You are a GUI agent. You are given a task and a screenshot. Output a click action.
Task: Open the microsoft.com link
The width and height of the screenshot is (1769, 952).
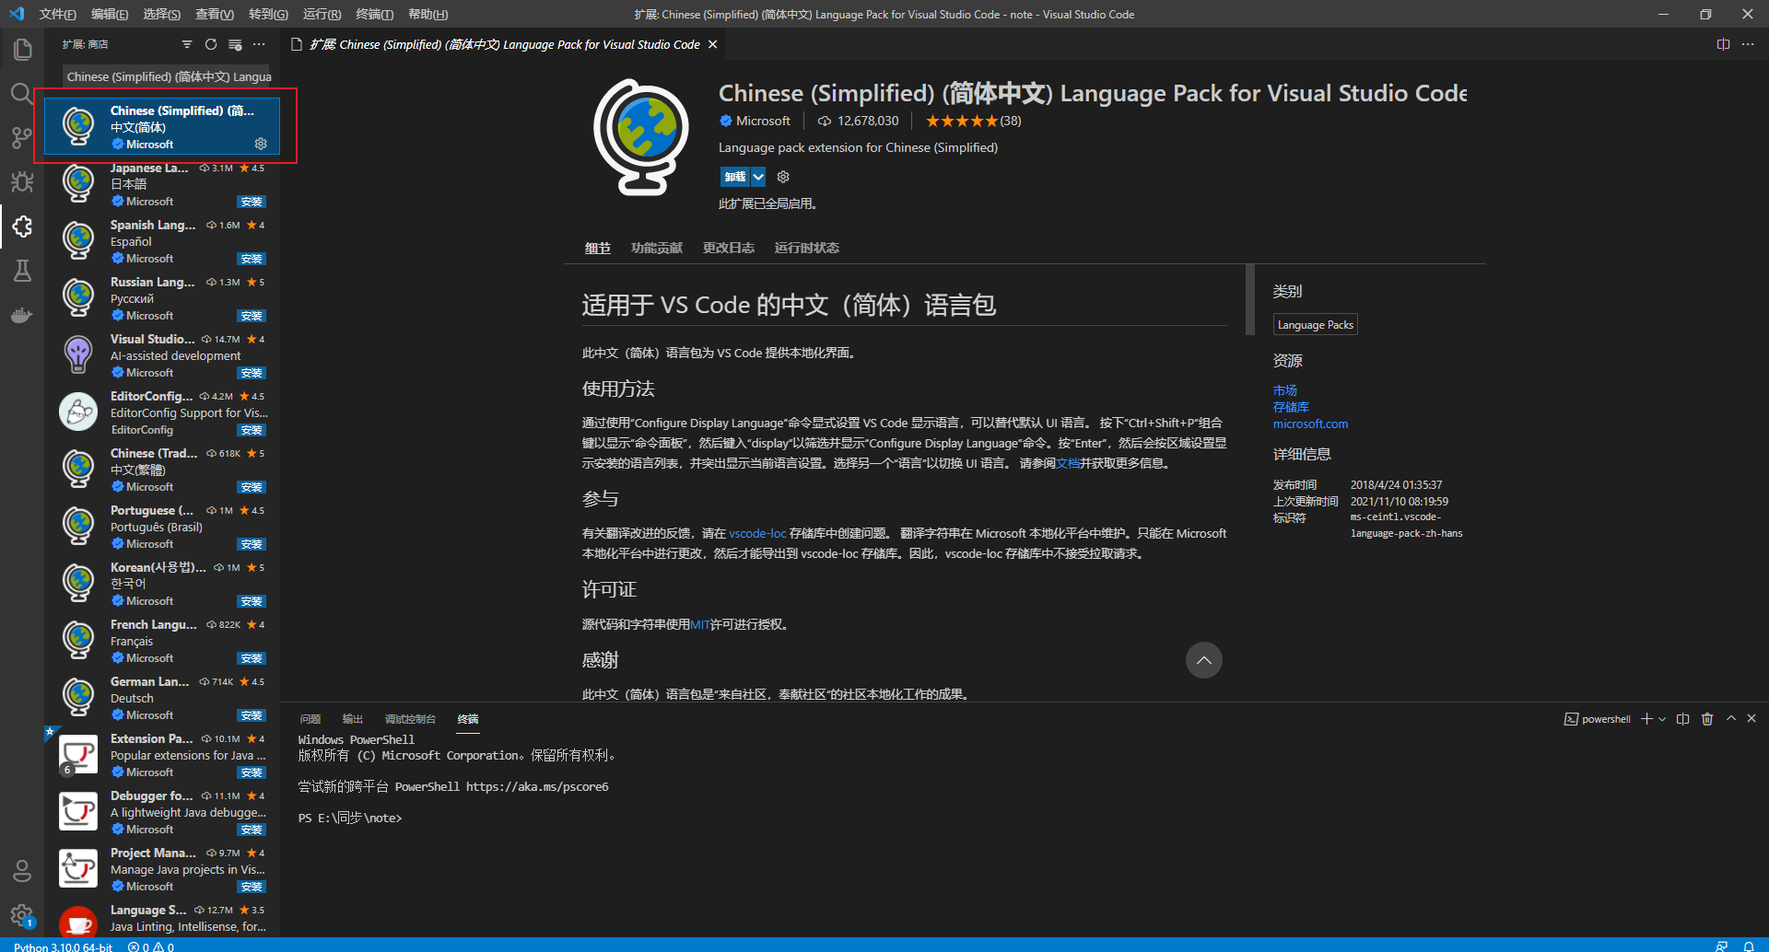coord(1310,424)
